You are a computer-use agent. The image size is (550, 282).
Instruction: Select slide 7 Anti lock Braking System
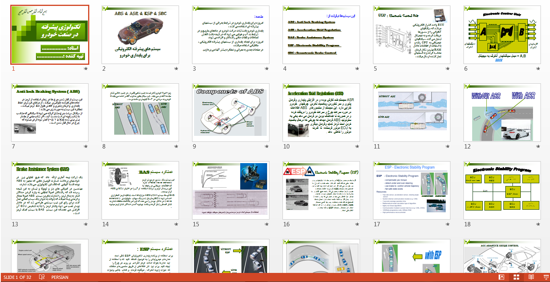50,112
